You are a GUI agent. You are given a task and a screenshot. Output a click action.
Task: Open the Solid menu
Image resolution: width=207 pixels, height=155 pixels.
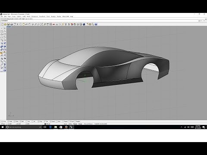pyautogui.click(x=24, y=16)
